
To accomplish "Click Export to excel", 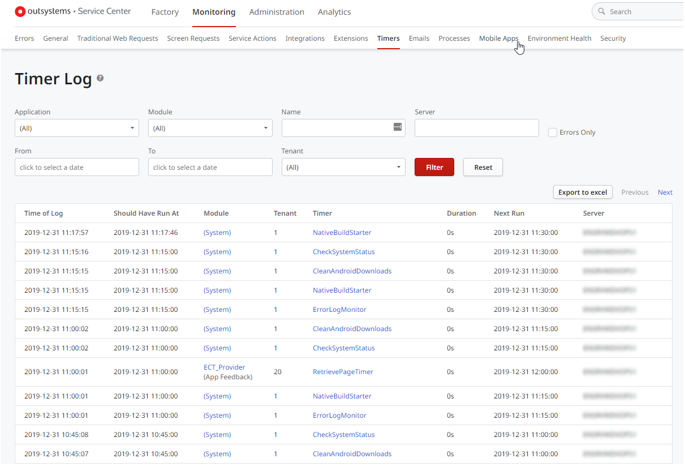I will 583,192.
